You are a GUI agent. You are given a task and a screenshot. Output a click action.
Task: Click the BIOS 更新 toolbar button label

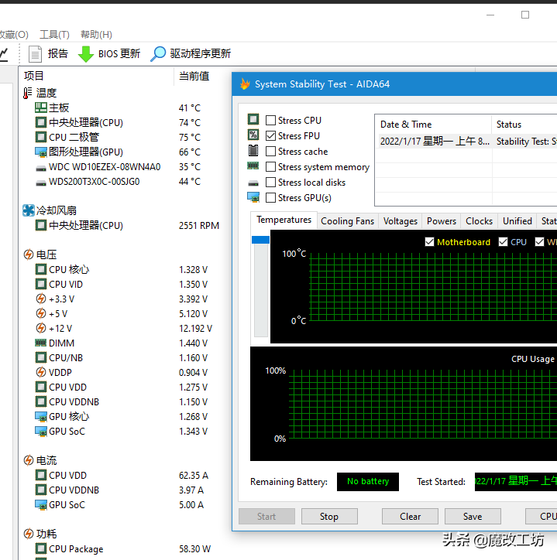pyautogui.click(x=119, y=53)
